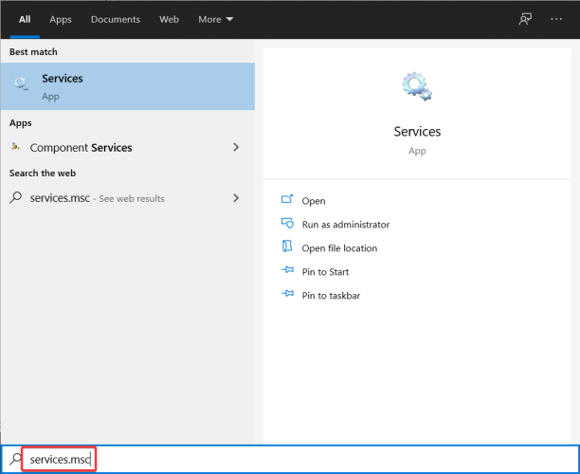This screenshot has height=474, width=580.
Task: Select the All filter tab
Action: tap(25, 19)
